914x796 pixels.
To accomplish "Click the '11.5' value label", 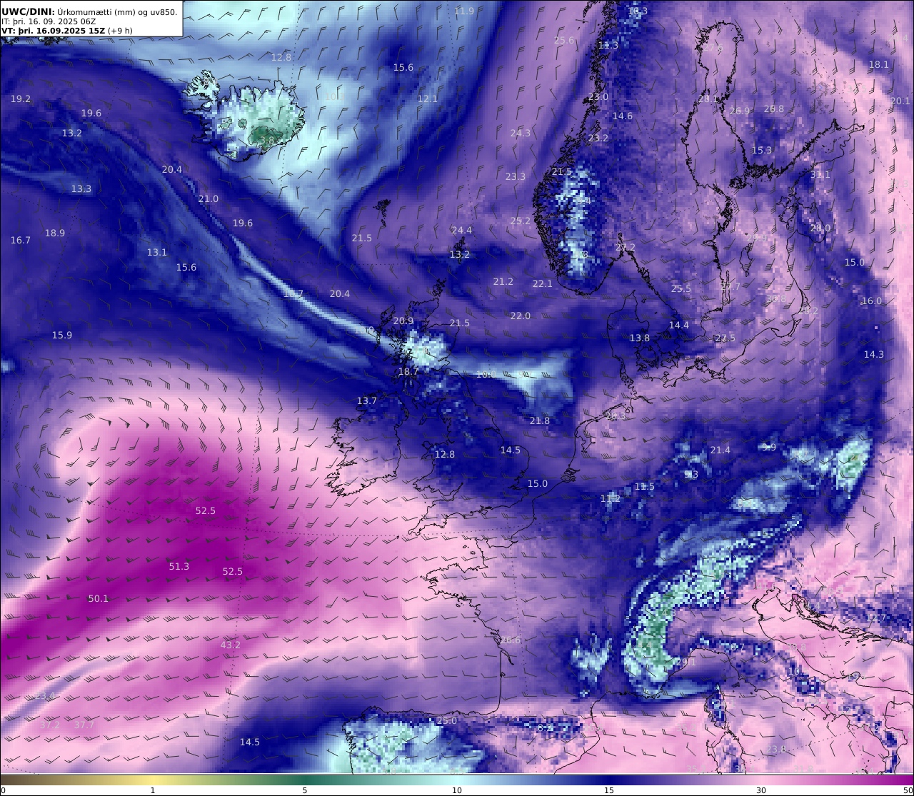I will 645,487.
